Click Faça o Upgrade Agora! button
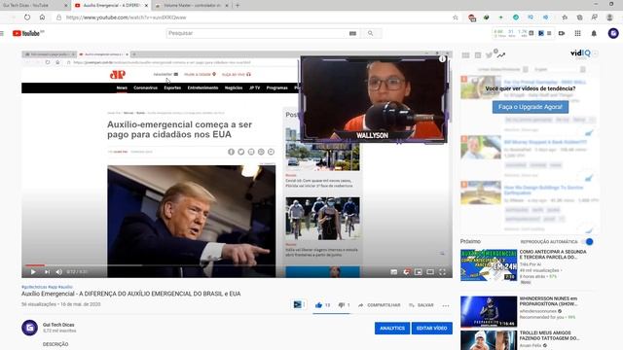Viewport: 623px width, 350px height. pyautogui.click(x=530, y=107)
